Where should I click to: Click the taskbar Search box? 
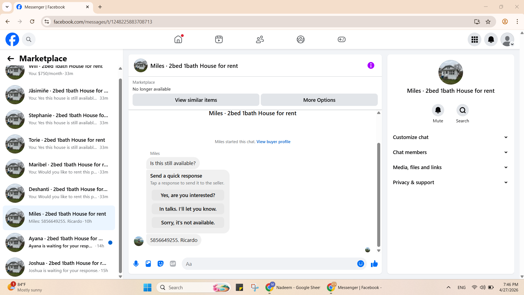click(194, 287)
